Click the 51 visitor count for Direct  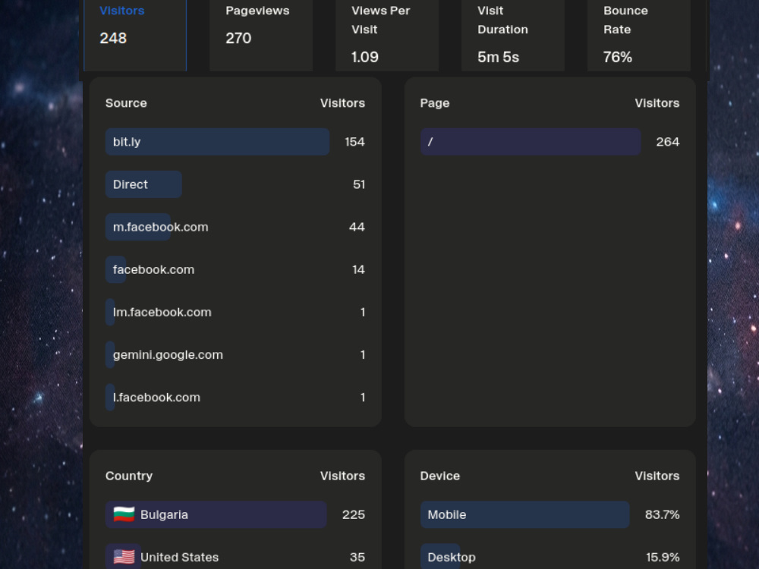(359, 184)
